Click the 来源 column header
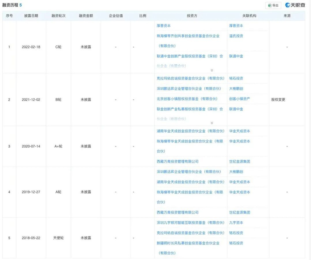Screen dimensions: 311x260 287,16
